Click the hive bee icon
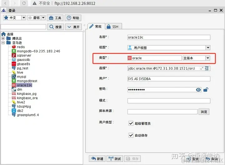This screenshot has height=165, width=225. [x=14, y=72]
